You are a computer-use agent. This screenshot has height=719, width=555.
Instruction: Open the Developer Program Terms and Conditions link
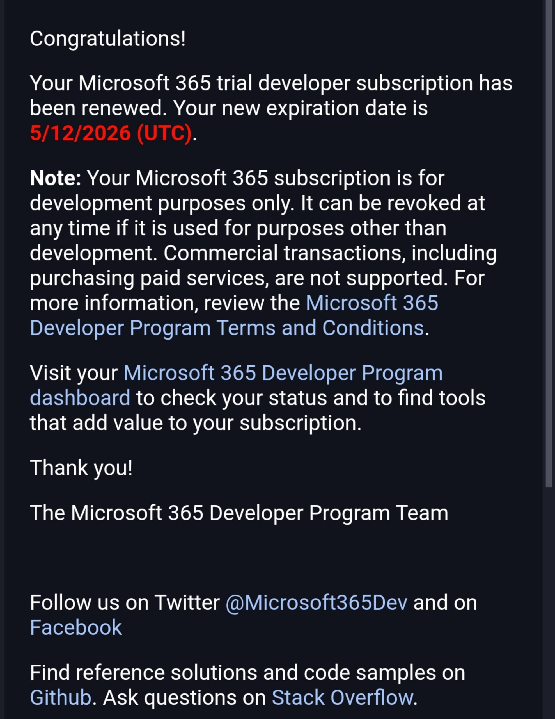(x=226, y=328)
